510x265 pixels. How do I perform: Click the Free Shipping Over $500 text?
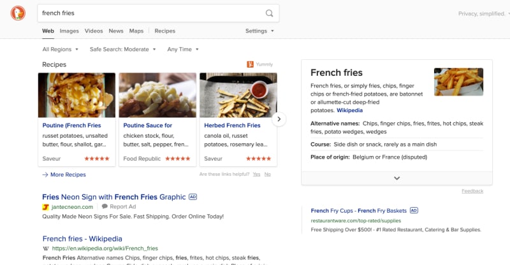(396, 229)
